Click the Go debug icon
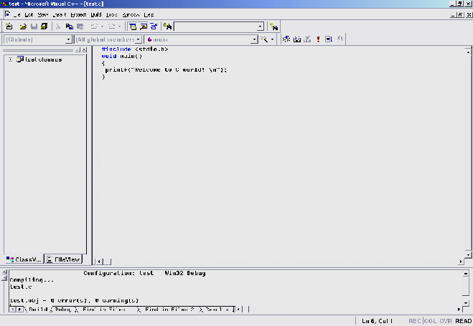This screenshot has width=473, height=326. pos(329,39)
